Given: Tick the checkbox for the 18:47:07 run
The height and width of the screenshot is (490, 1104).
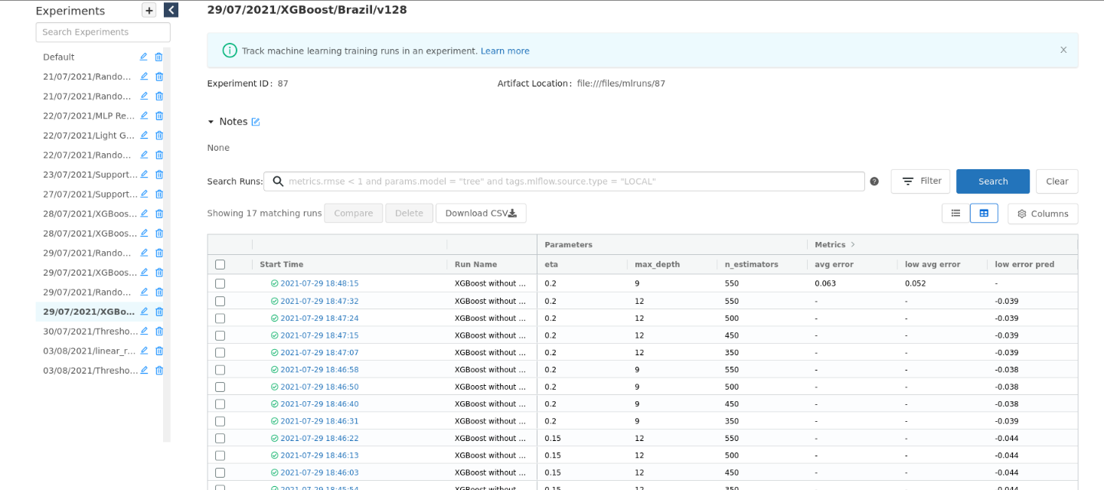Looking at the screenshot, I should 220,353.
